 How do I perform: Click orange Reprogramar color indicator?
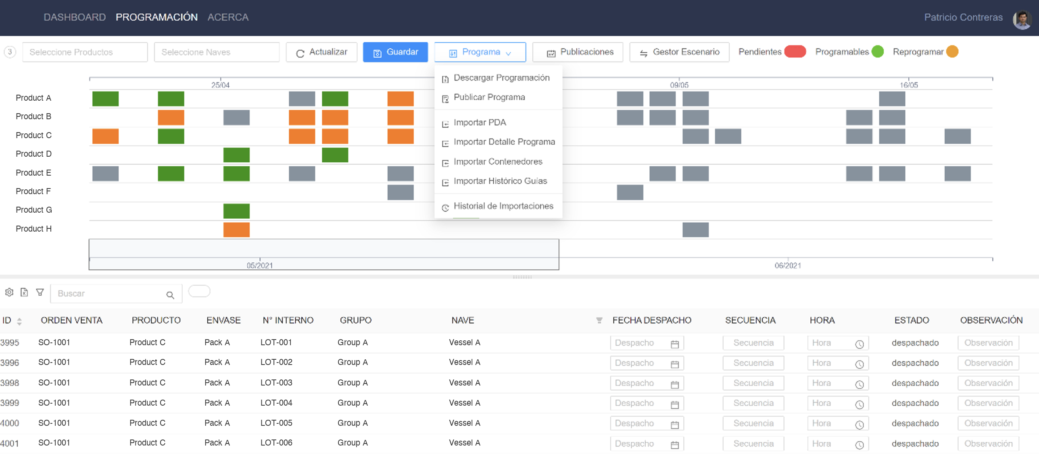pos(952,52)
